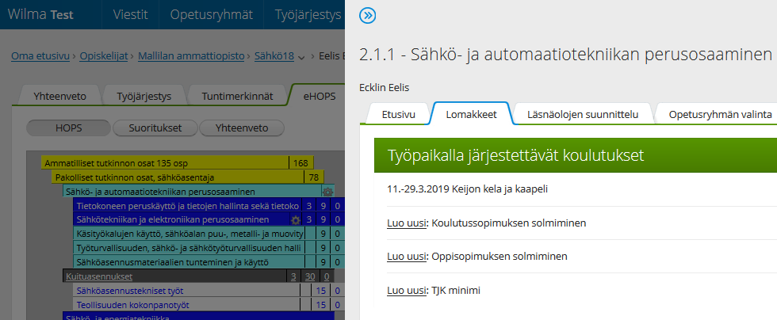This screenshot has height=320, width=777.
Task: Click gear icon on Sähkötekniikan ja elektroniikan row
Action: [x=296, y=219]
